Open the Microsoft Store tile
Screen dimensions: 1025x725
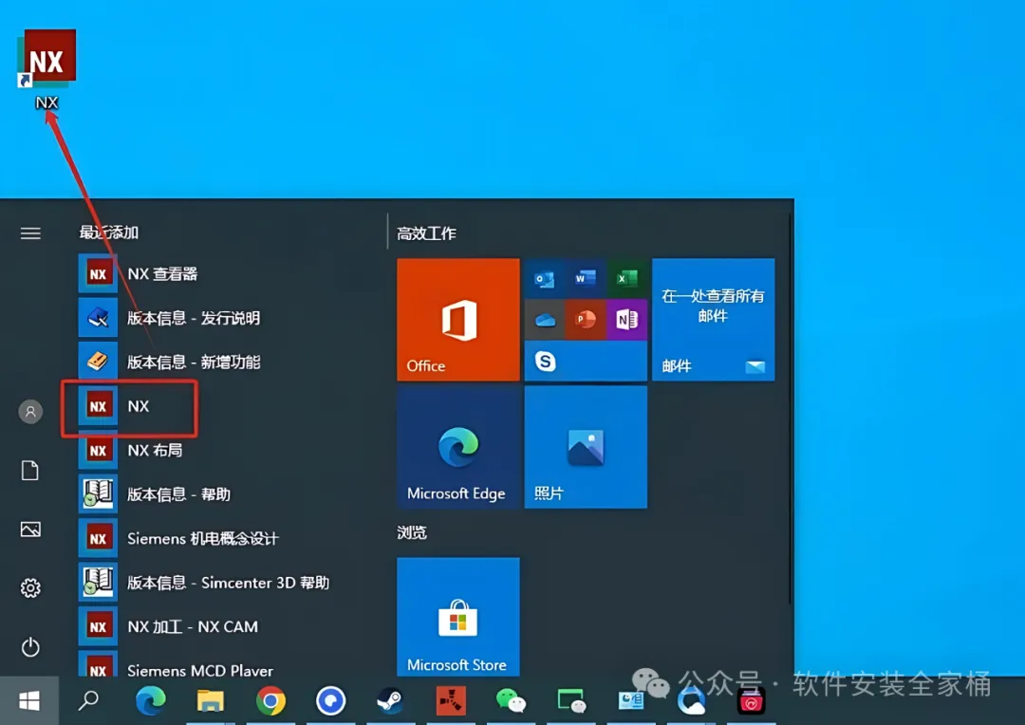click(x=458, y=617)
